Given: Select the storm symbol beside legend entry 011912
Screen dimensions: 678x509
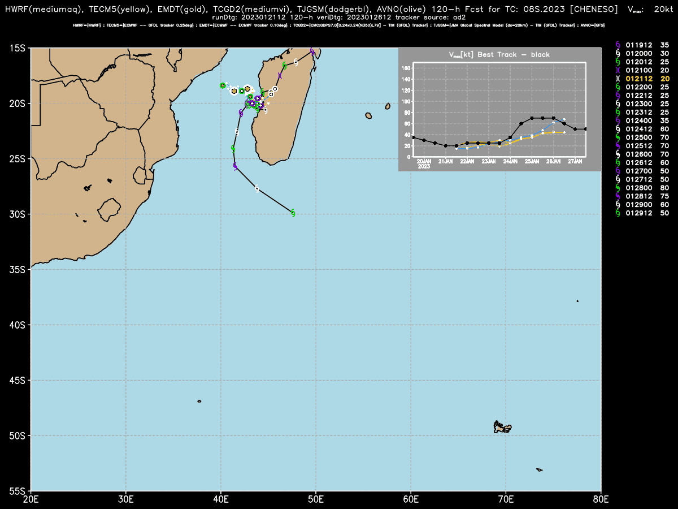Looking at the screenshot, I should [617, 44].
